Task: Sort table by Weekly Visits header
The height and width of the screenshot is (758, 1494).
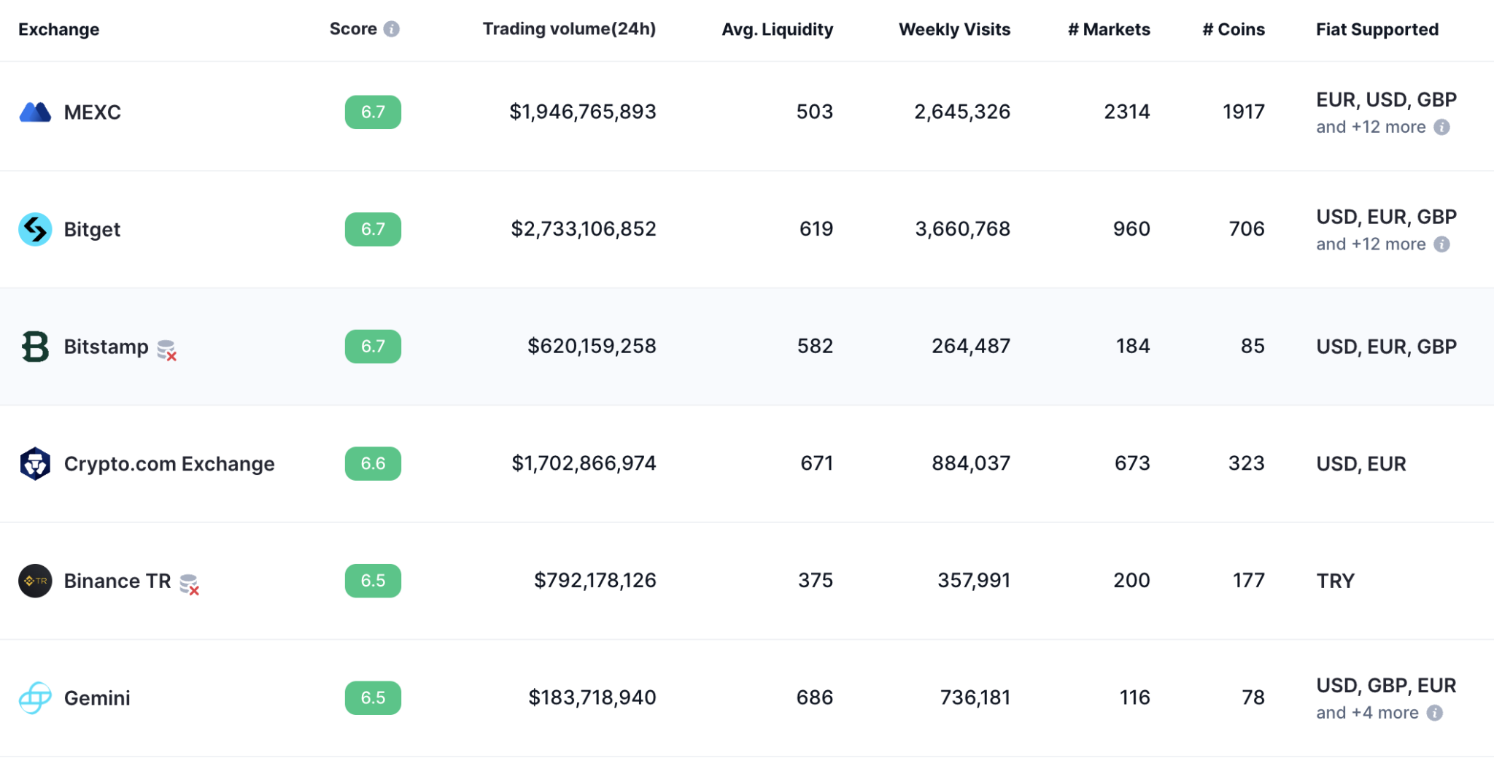Action: (954, 29)
